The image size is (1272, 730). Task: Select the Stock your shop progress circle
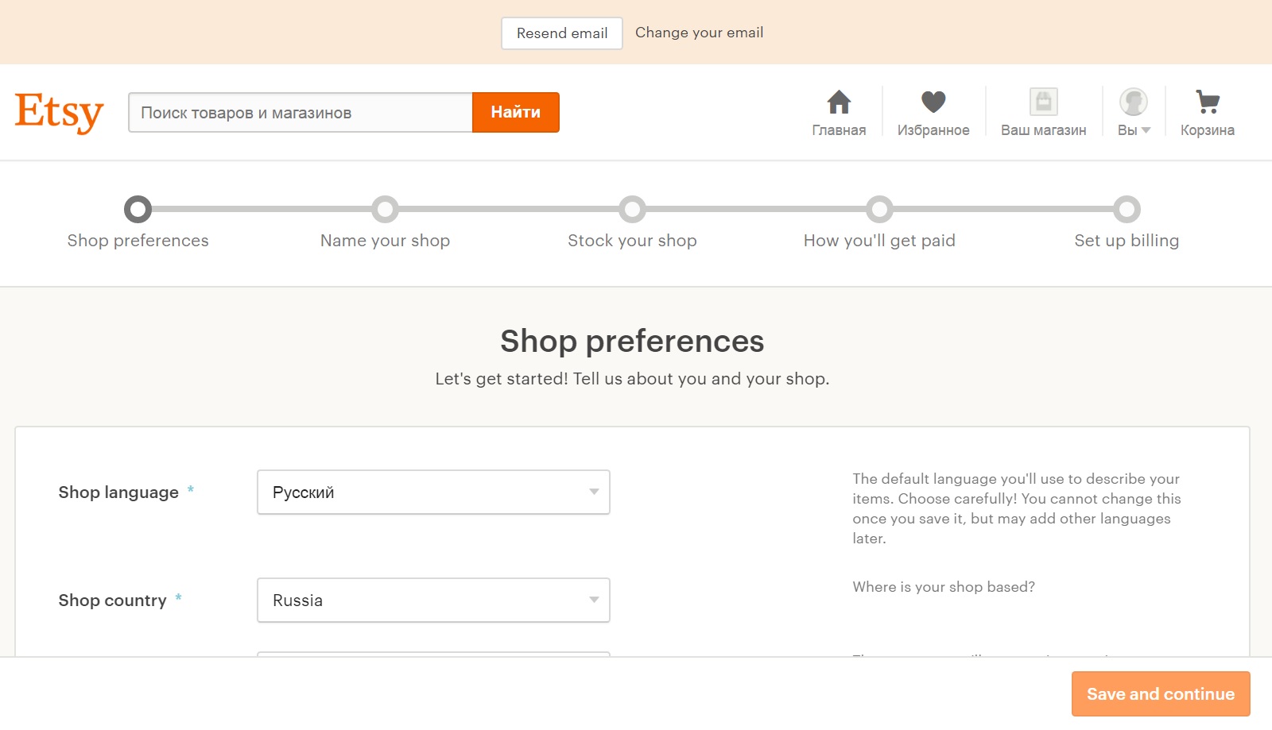[x=632, y=209]
